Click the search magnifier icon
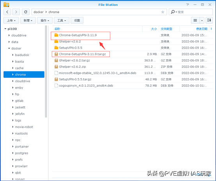Image resolution: width=216 pixels, height=181 pixels. [173, 12]
